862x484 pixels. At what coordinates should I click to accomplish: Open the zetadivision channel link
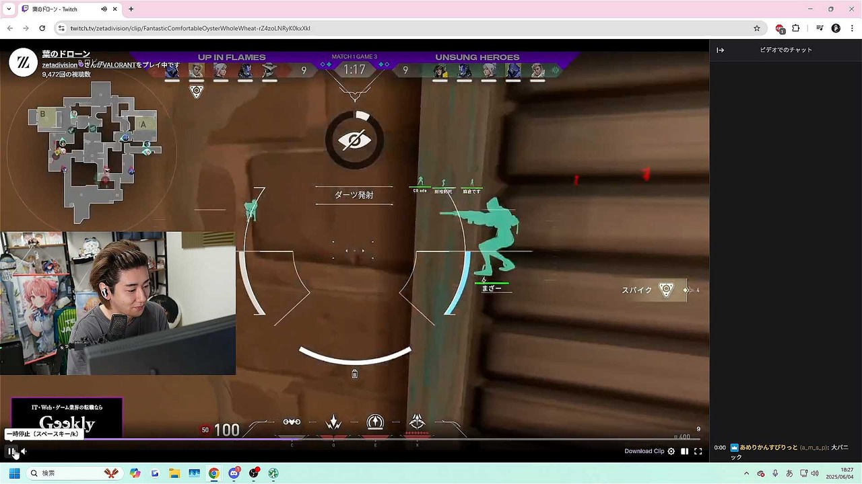tap(59, 65)
